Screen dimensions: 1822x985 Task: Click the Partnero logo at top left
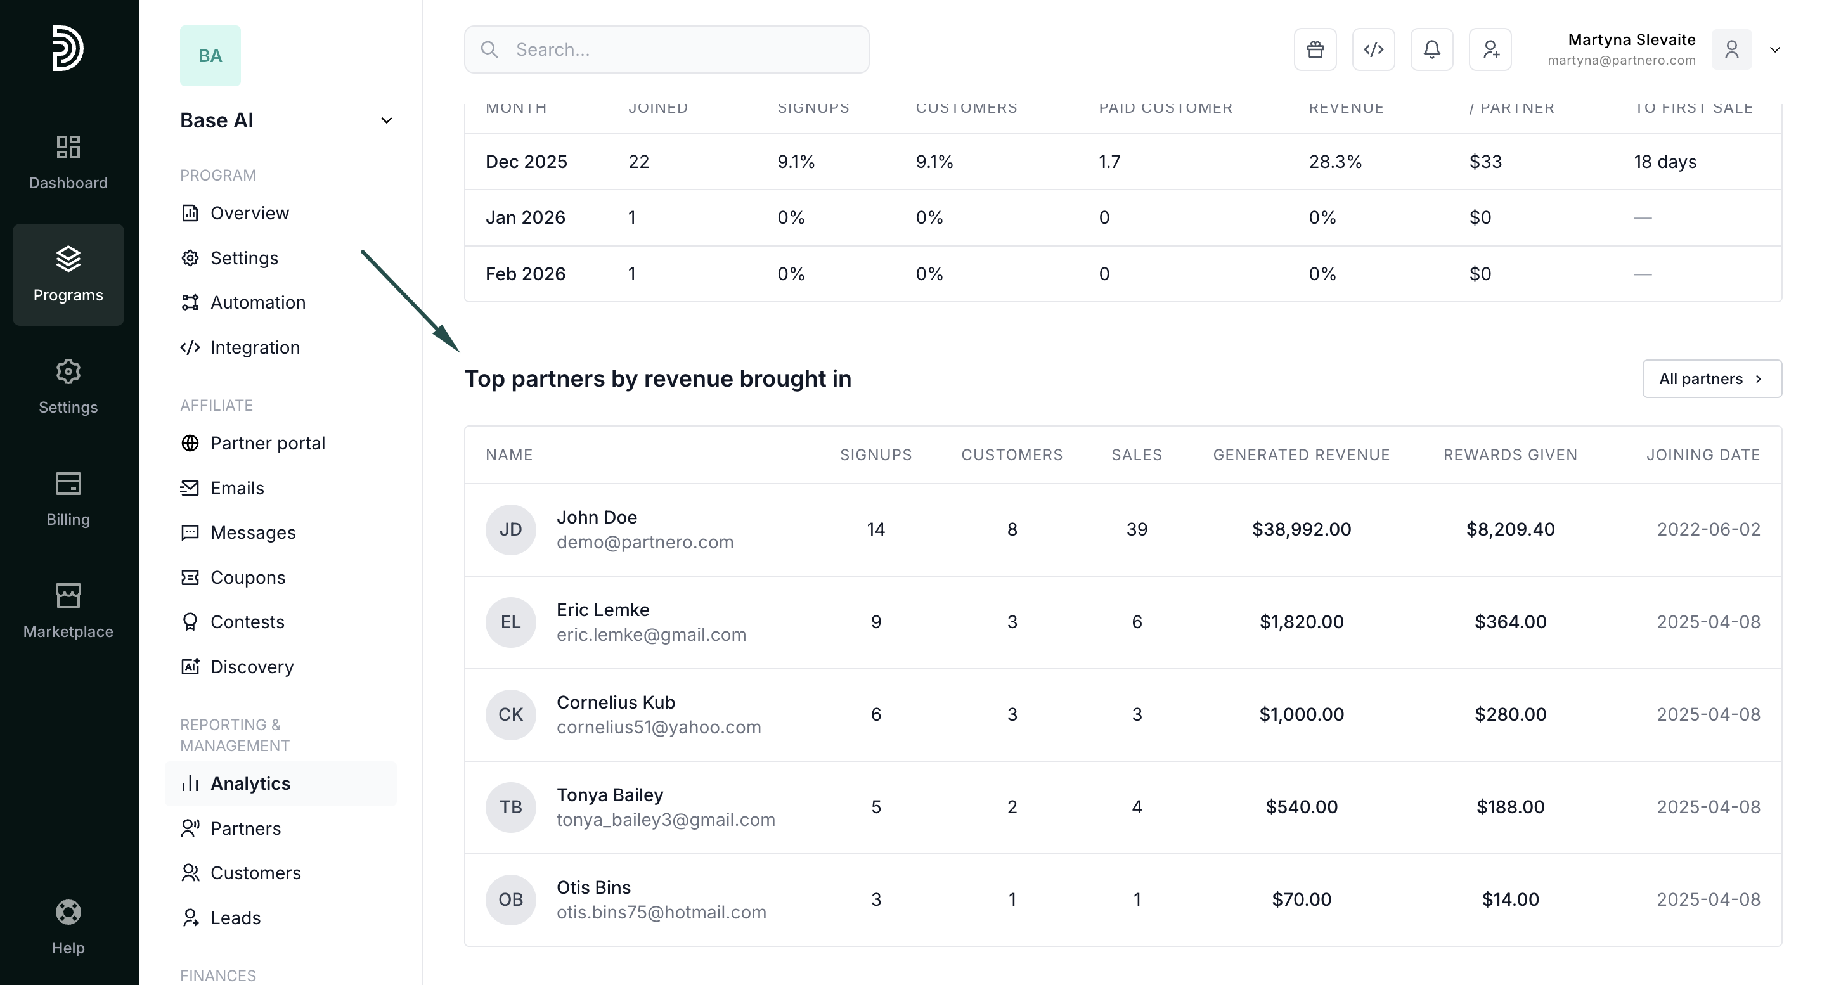(x=68, y=48)
